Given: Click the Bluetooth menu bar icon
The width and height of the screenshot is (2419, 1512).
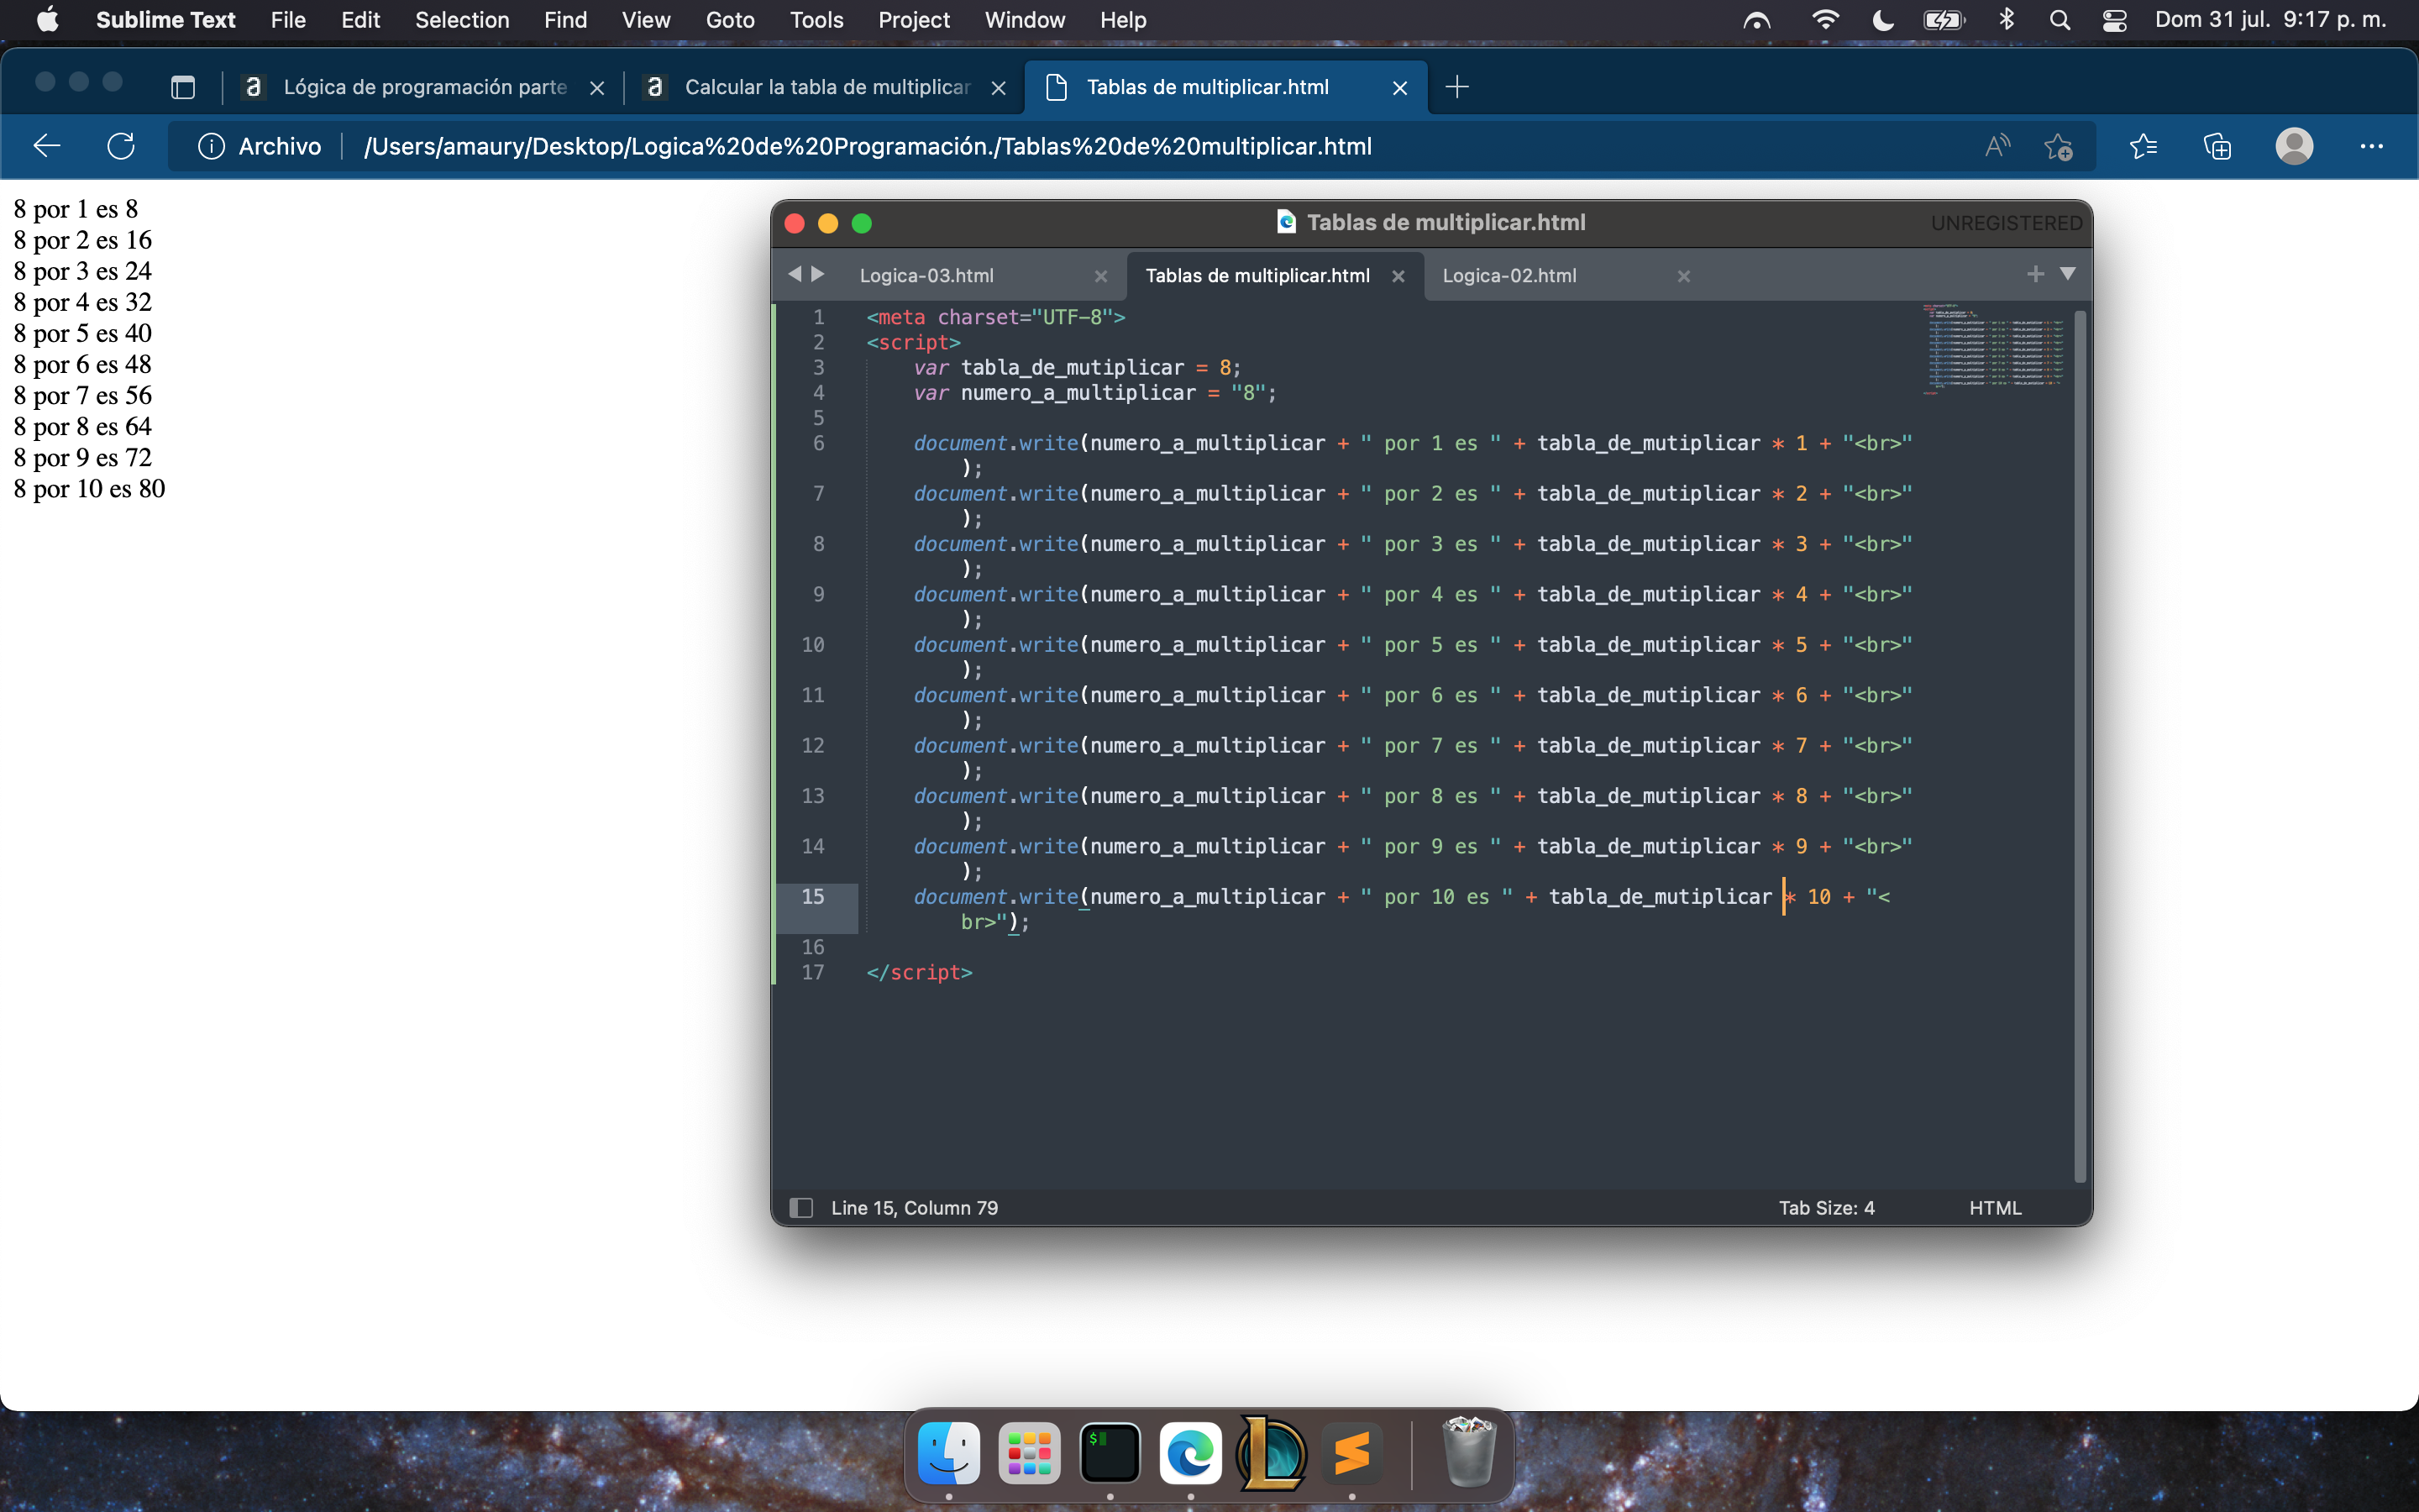Looking at the screenshot, I should [2006, 20].
